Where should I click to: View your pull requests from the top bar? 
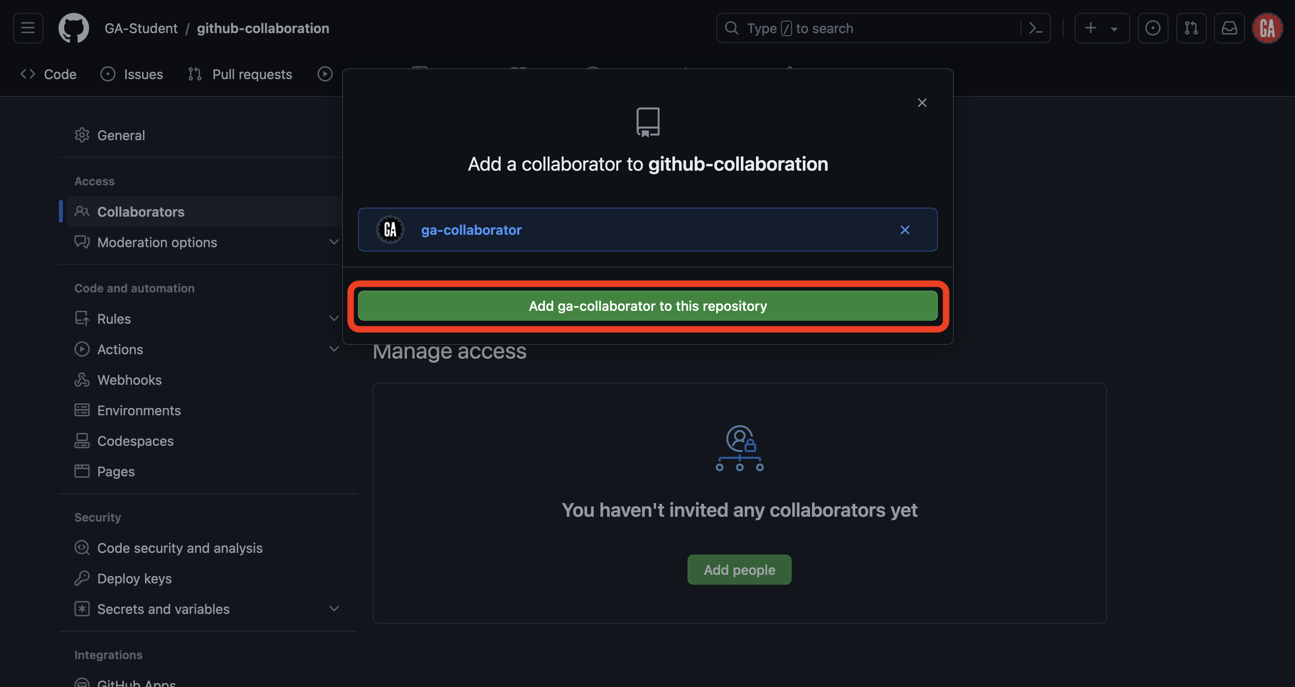pos(1191,28)
